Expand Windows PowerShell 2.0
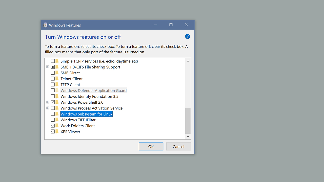The width and height of the screenshot is (324, 182). pyautogui.click(x=48, y=102)
